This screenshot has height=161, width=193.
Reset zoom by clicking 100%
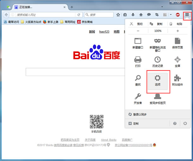(158, 31)
